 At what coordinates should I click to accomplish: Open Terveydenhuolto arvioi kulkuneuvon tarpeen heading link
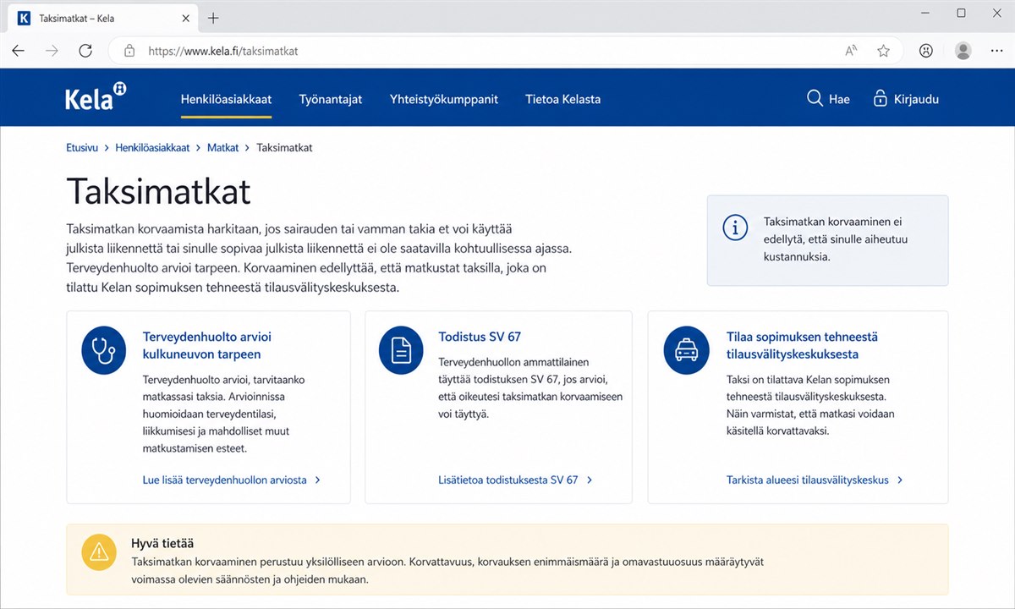coord(207,345)
